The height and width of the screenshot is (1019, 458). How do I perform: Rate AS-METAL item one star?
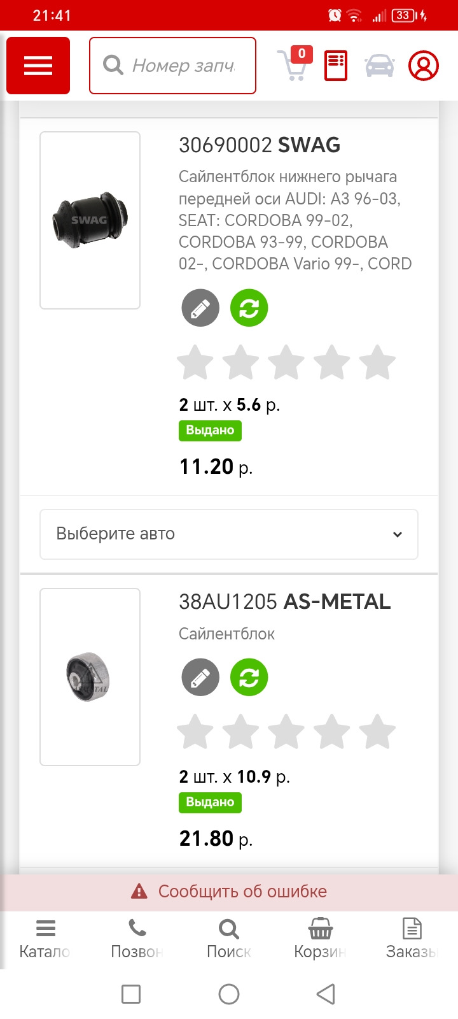pos(195,732)
